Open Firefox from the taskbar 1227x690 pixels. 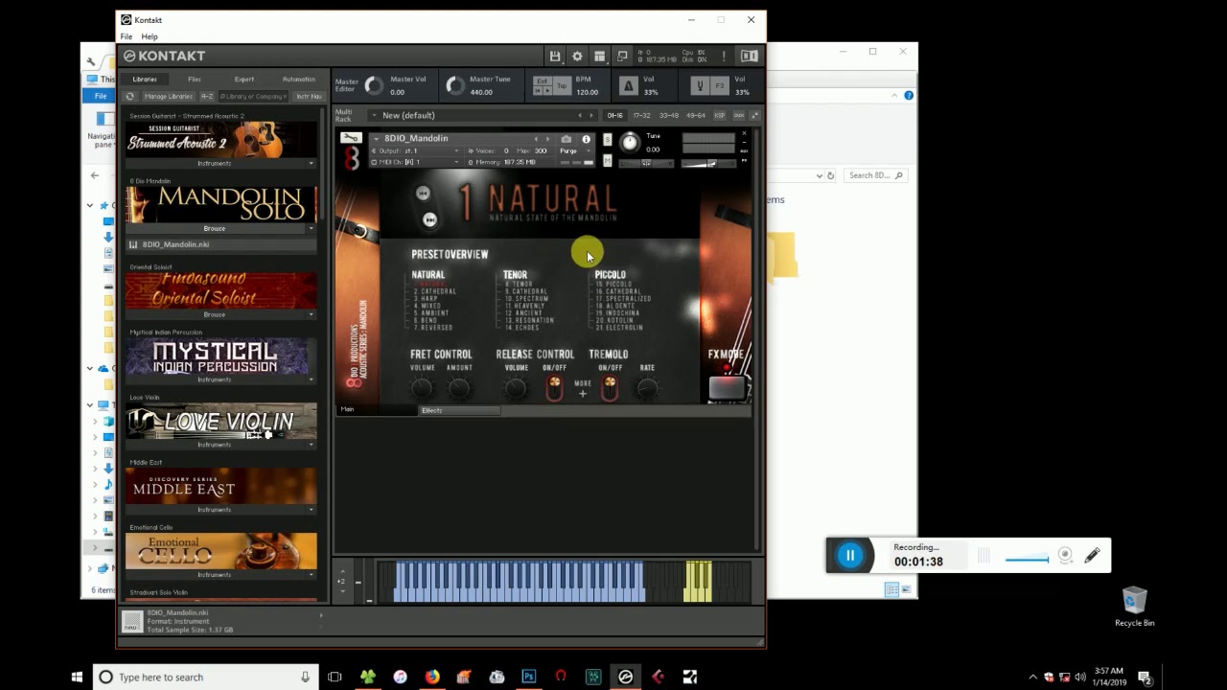pyautogui.click(x=432, y=677)
